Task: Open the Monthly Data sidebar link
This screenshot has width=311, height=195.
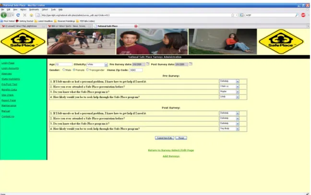Action: [x=9, y=90]
